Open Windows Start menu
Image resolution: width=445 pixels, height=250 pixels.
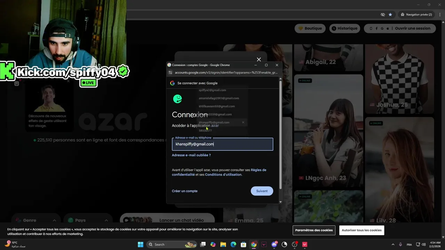pyautogui.click(x=140, y=244)
